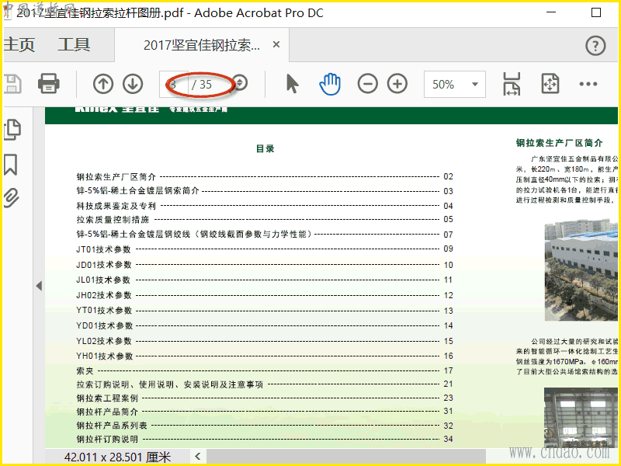The height and width of the screenshot is (466, 621).
Task: Switch to the 主页 tab
Action: tap(19, 44)
